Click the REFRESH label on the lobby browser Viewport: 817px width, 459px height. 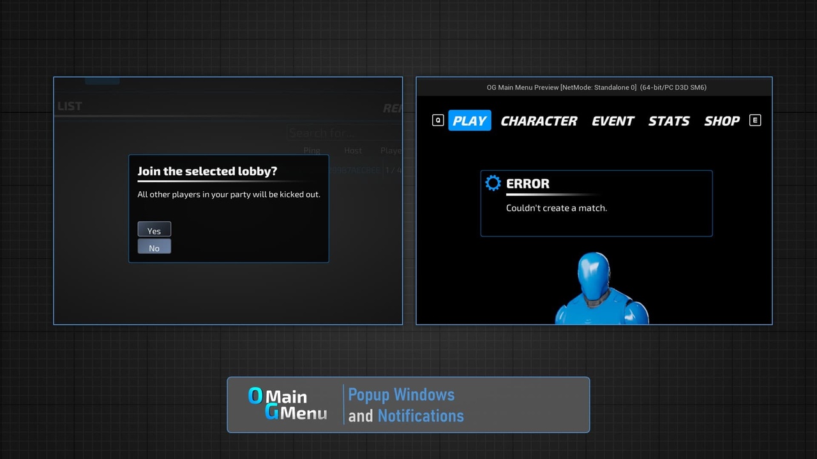tap(393, 108)
